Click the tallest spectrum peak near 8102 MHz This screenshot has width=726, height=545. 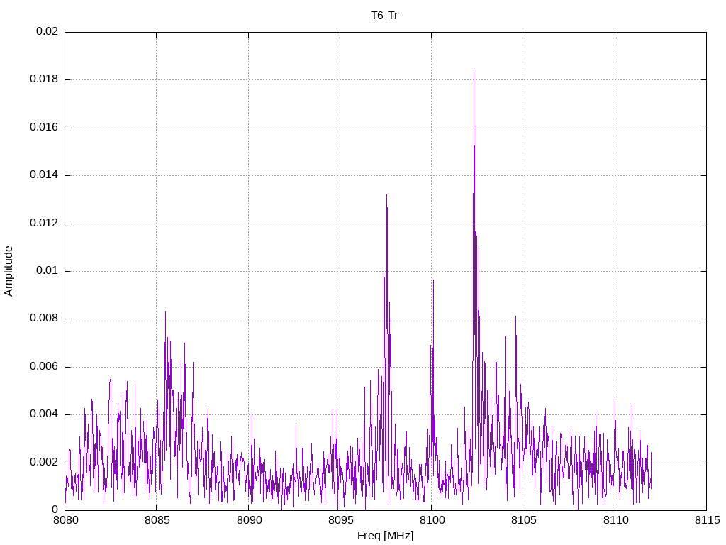click(474, 70)
